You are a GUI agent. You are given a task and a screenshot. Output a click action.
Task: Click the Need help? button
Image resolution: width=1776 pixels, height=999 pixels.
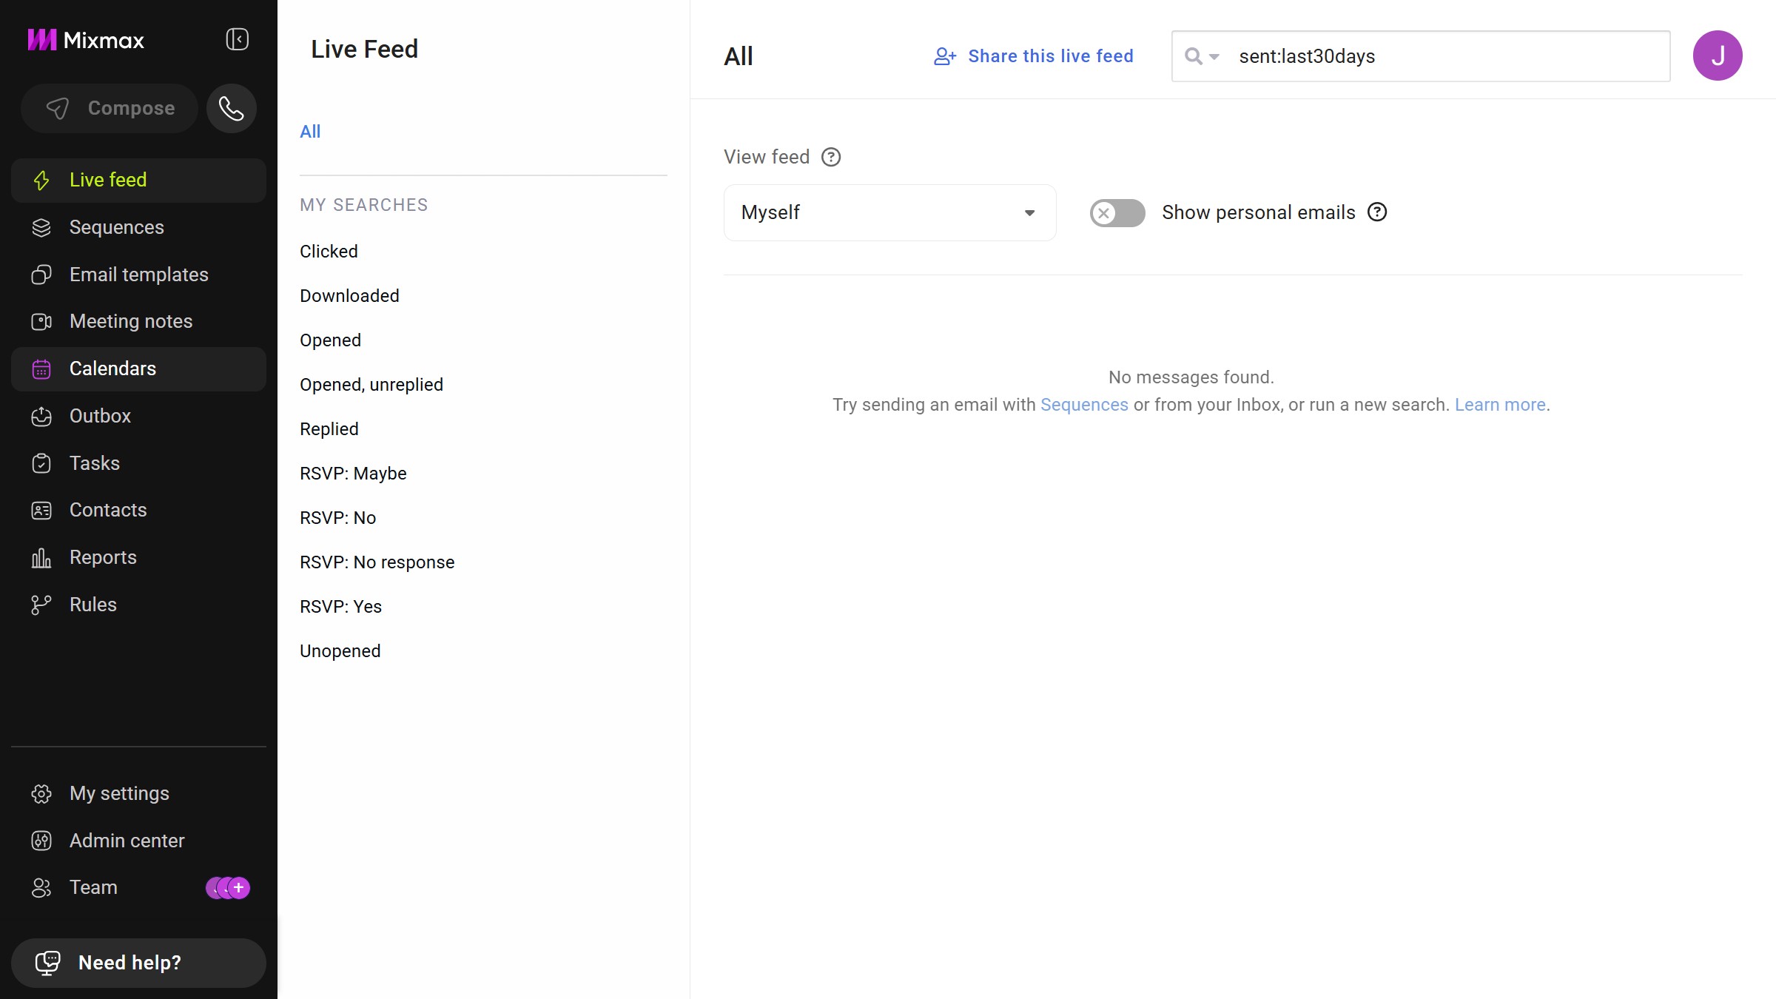(138, 963)
